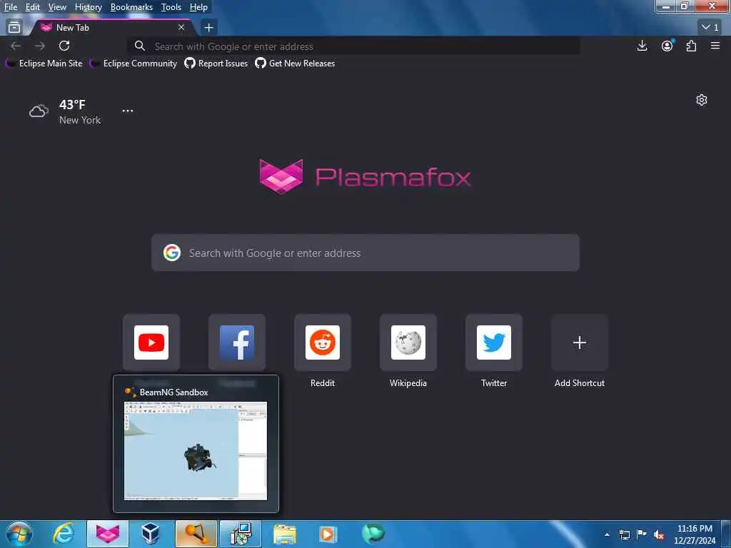Launch Internet Explorer from taskbar
This screenshot has height=548, width=731.
(64, 534)
